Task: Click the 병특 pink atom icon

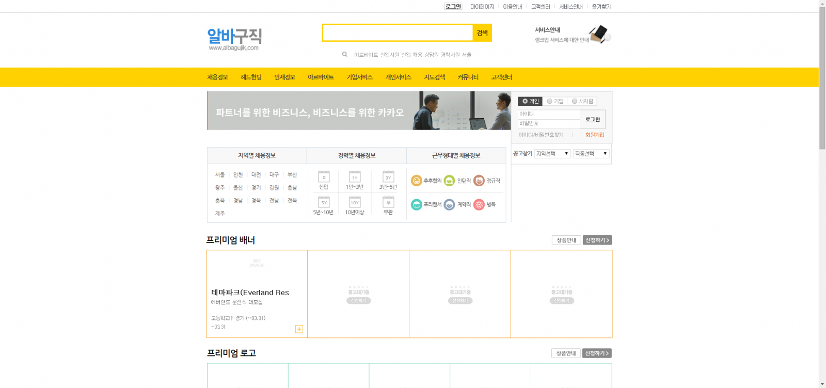Action: point(479,205)
